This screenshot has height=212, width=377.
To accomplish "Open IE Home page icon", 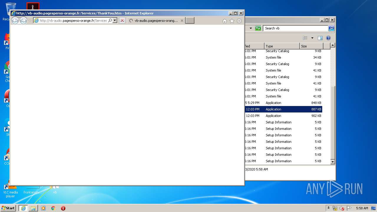I will click(225, 21).
